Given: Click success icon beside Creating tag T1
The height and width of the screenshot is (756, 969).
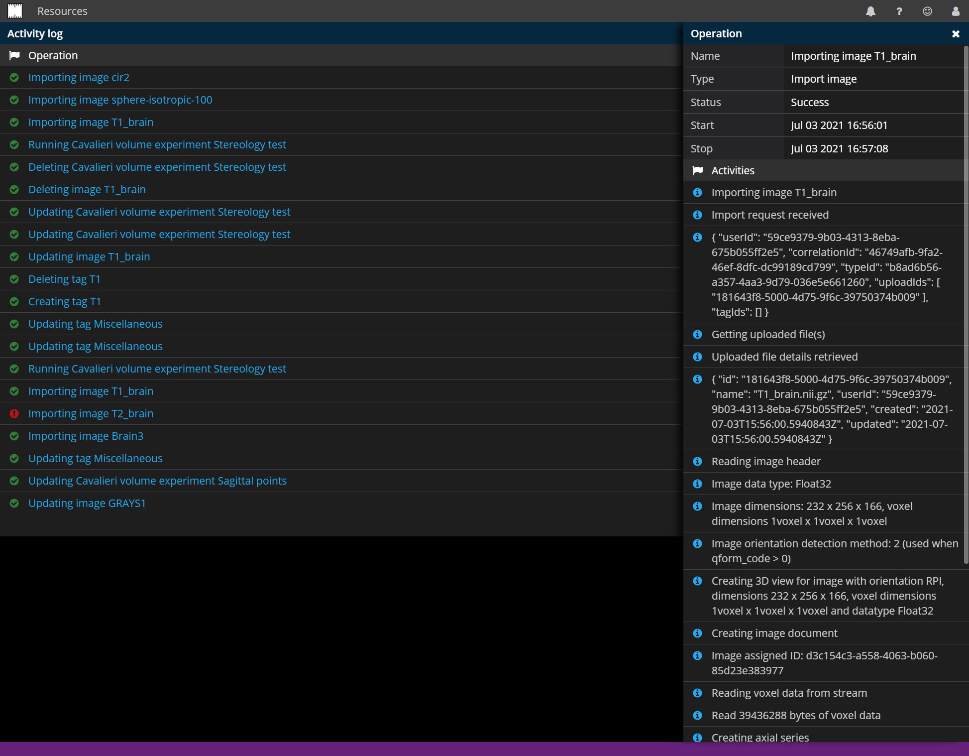Looking at the screenshot, I should (x=14, y=301).
